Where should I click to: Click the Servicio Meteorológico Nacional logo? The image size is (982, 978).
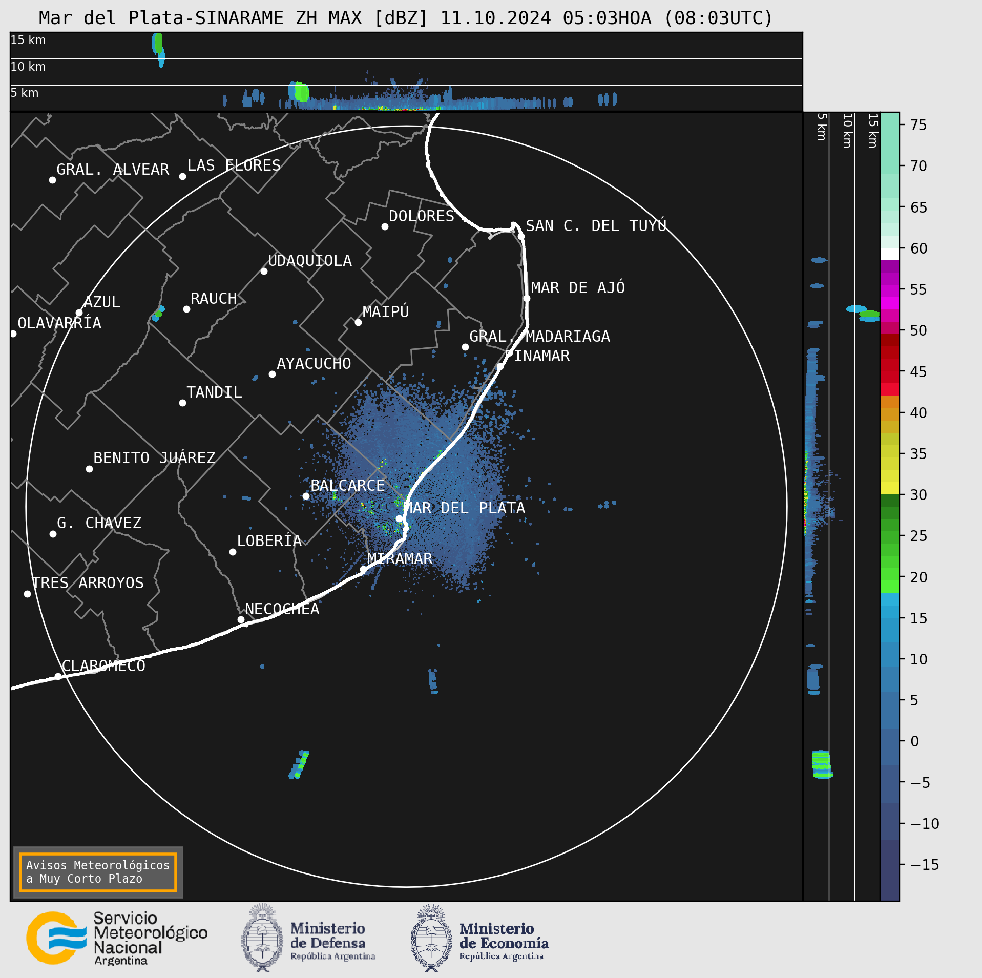click(x=117, y=938)
